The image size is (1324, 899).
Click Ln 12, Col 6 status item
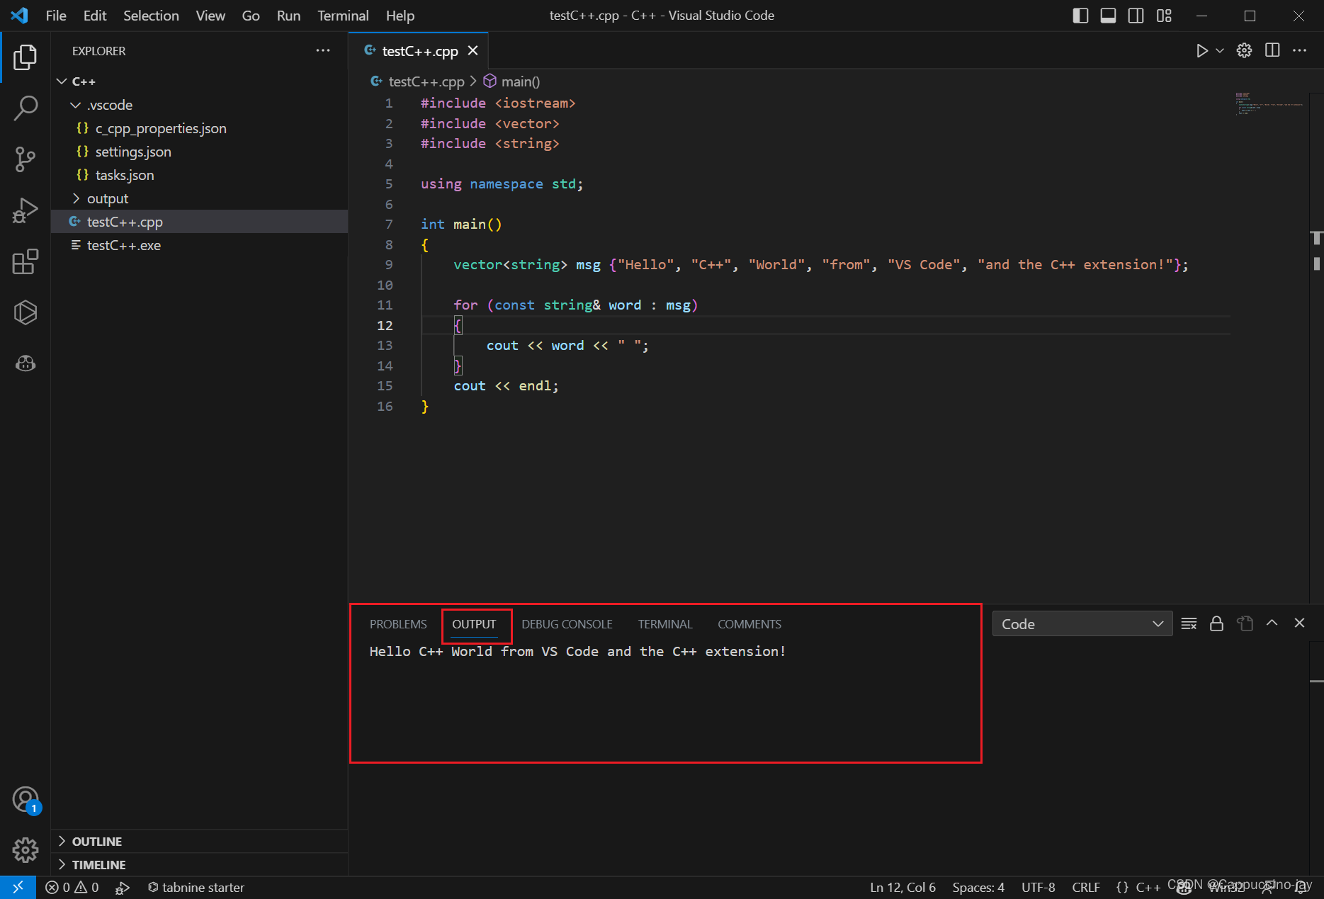pyautogui.click(x=903, y=887)
